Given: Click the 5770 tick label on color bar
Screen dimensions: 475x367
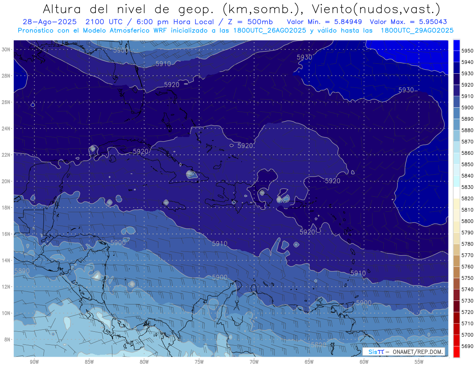Looking at the screenshot, I should pyautogui.click(x=467, y=255).
